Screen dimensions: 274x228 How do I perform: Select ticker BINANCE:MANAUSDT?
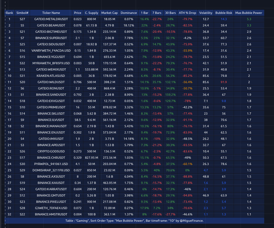point(51,126)
